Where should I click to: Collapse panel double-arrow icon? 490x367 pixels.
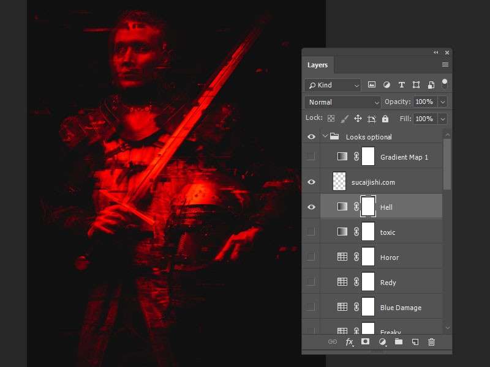click(435, 53)
